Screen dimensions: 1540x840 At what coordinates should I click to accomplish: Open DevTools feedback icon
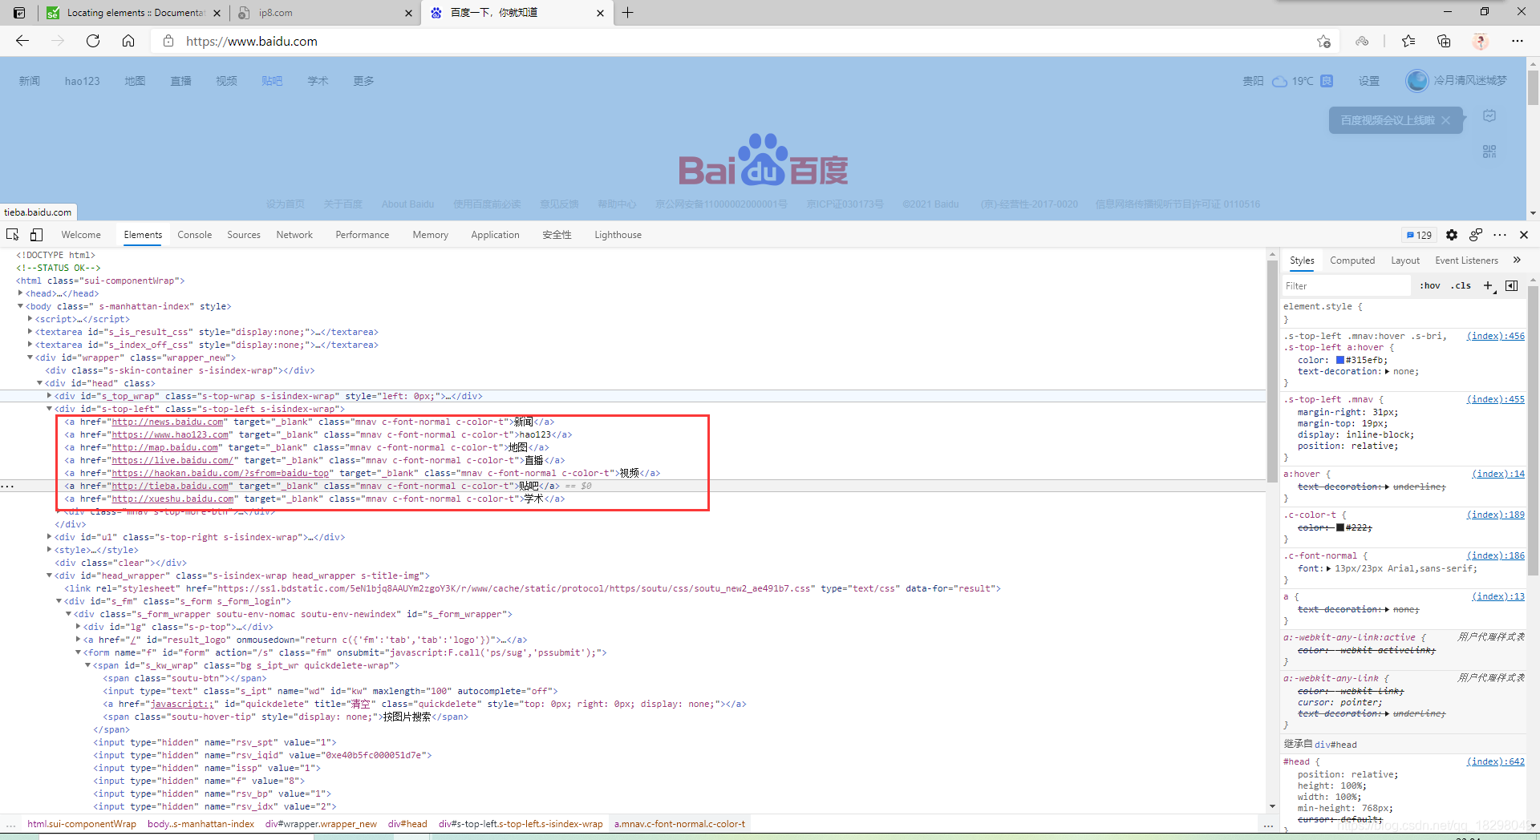(x=1476, y=235)
